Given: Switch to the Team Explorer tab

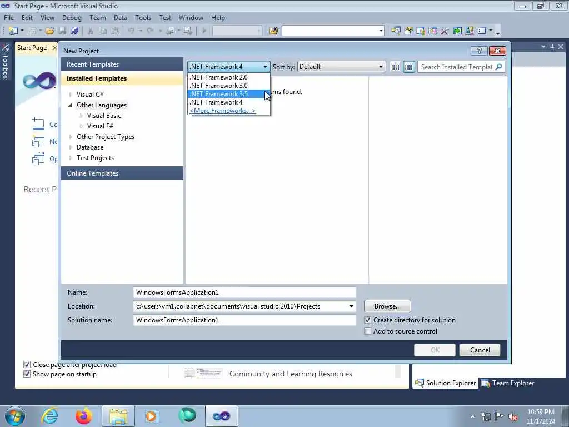Looking at the screenshot, I should tap(507, 383).
